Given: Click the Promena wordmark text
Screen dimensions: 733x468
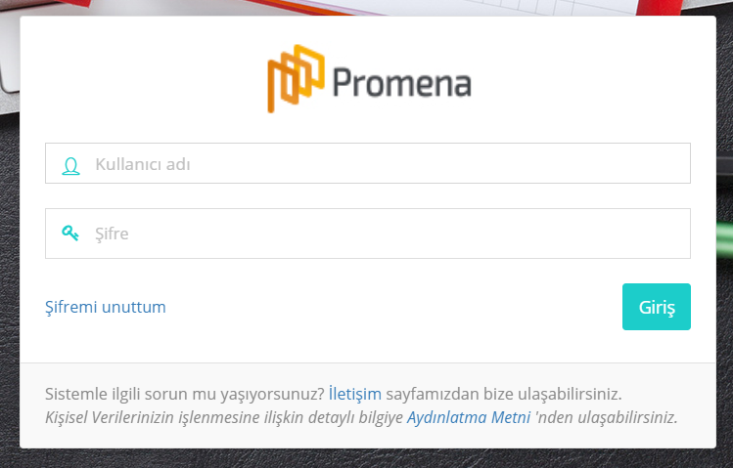Looking at the screenshot, I should 401,83.
